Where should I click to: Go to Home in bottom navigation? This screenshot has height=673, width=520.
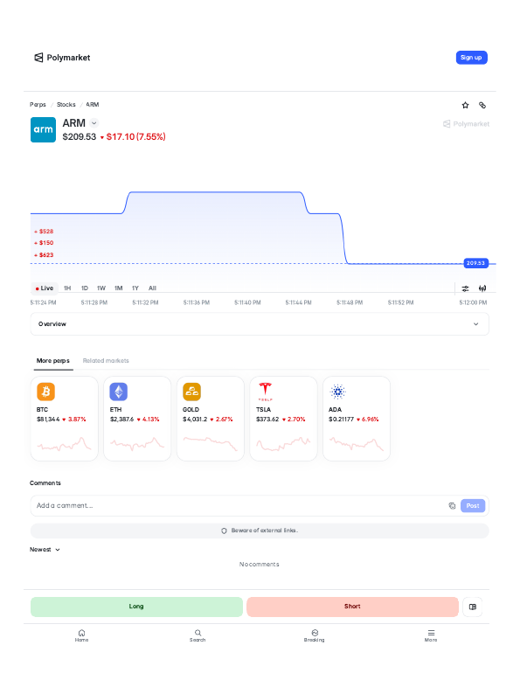(x=81, y=635)
